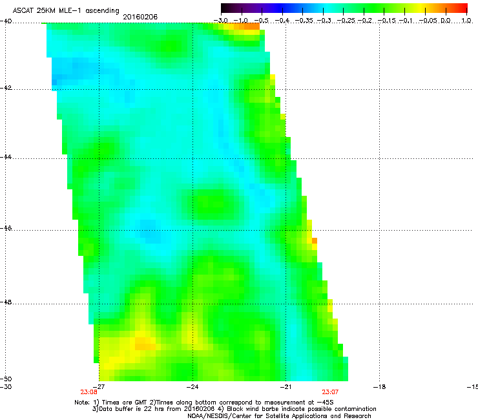Viewport: 478px width, 420px height.
Task: Click the "-21" longitude axis label
Action: tap(286, 386)
